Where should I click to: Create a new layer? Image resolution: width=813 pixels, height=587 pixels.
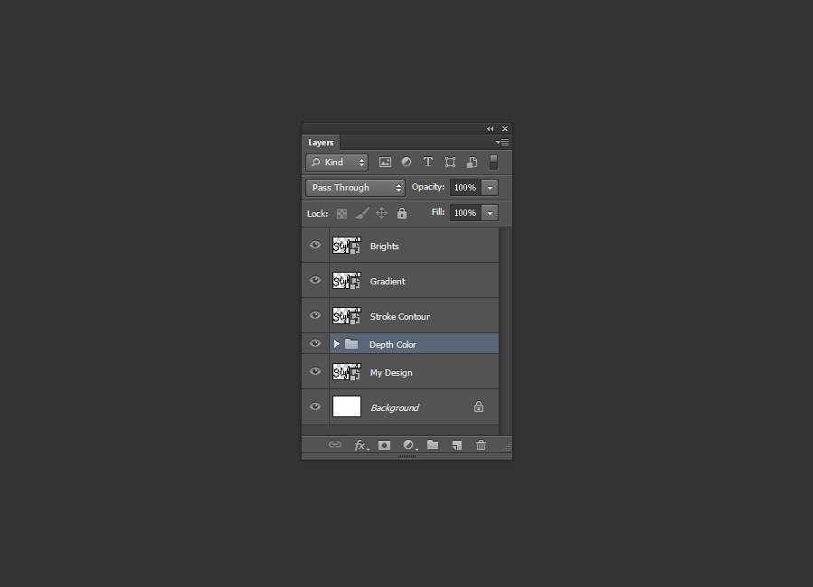click(x=456, y=444)
